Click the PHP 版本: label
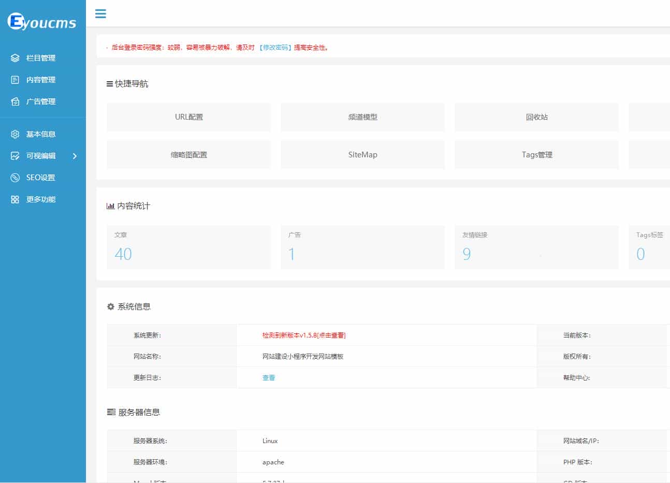 click(578, 462)
